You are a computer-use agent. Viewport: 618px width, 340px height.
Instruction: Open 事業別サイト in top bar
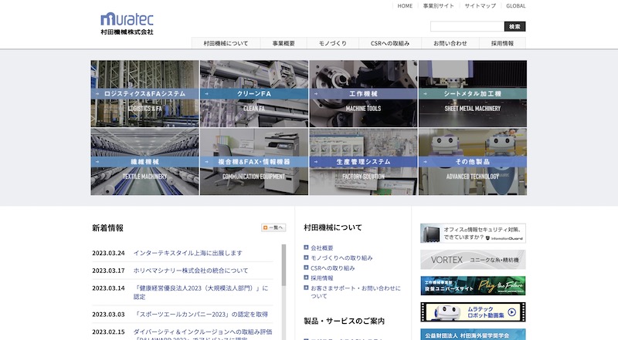point(438,6)
